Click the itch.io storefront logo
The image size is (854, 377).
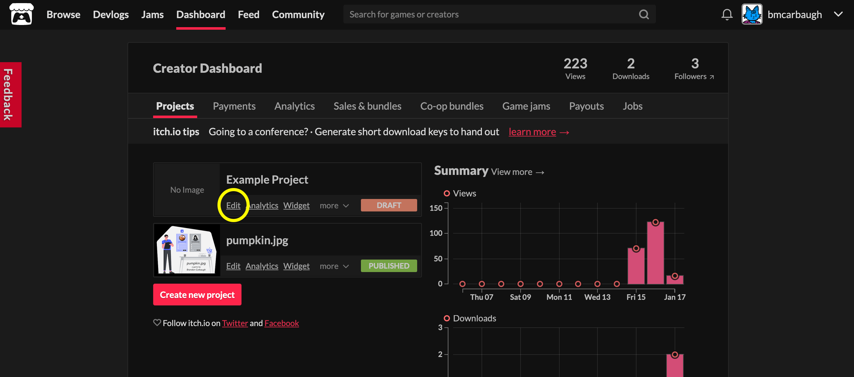(22, 14)
